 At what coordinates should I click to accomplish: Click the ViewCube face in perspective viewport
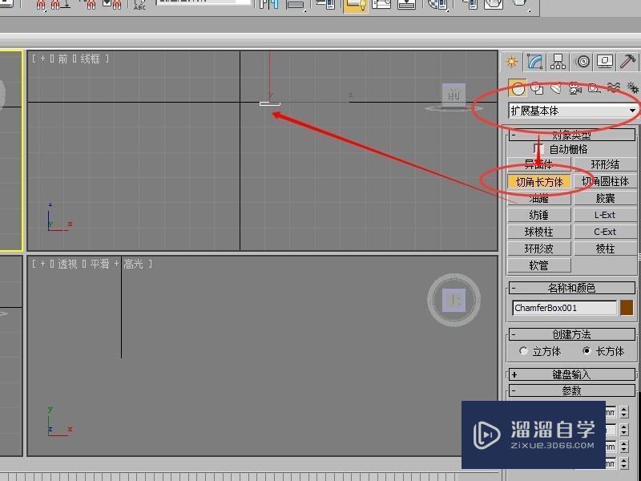tap(454, 300)
